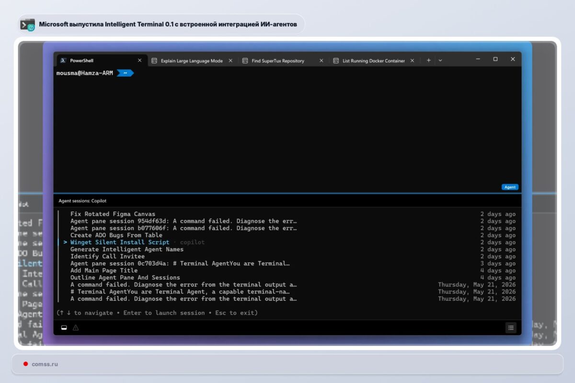Open the Find SuperTux Repository tab
The width and height of the screenshot is (575, 383).
pyautogui.click(x=283, y=61)
